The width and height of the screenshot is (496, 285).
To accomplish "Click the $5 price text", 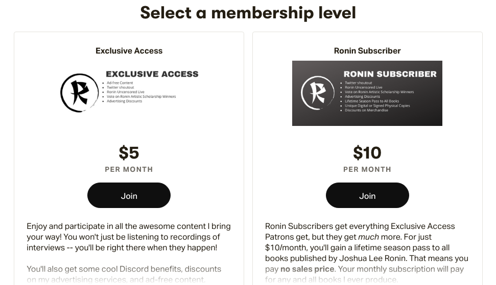I will [x=129, y=152].
